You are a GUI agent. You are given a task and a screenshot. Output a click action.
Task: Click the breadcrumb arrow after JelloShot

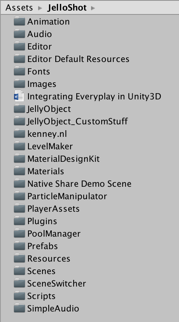[x=93, y=8]
